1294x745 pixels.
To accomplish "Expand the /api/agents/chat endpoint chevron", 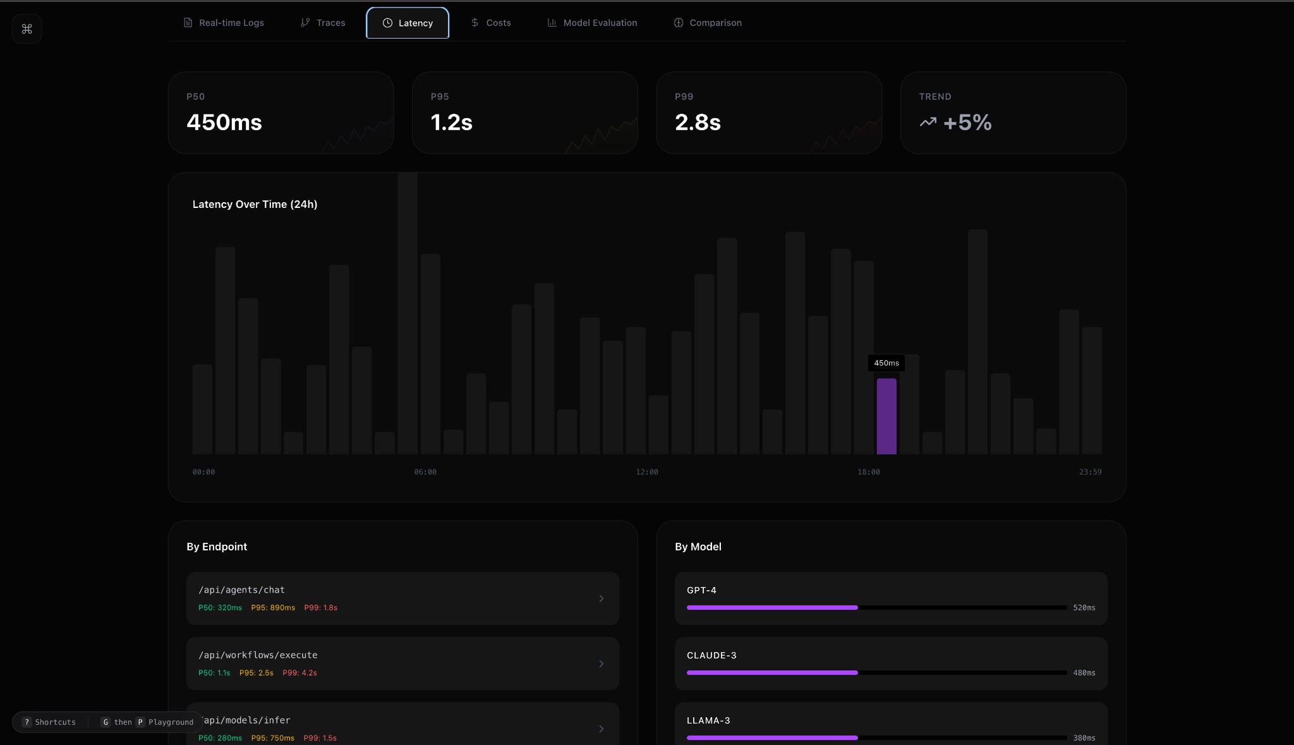I will 601,598.
